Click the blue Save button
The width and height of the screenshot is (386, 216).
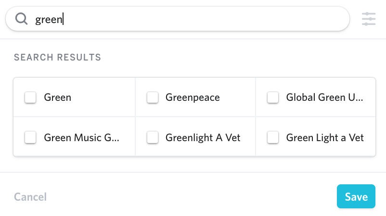[x=356, y=196]
